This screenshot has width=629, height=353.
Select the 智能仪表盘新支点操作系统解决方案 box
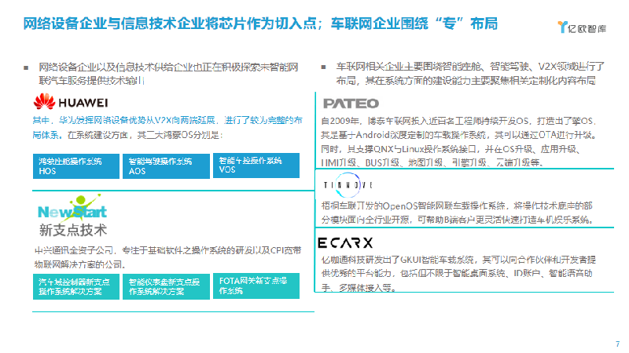pos(166,286)
